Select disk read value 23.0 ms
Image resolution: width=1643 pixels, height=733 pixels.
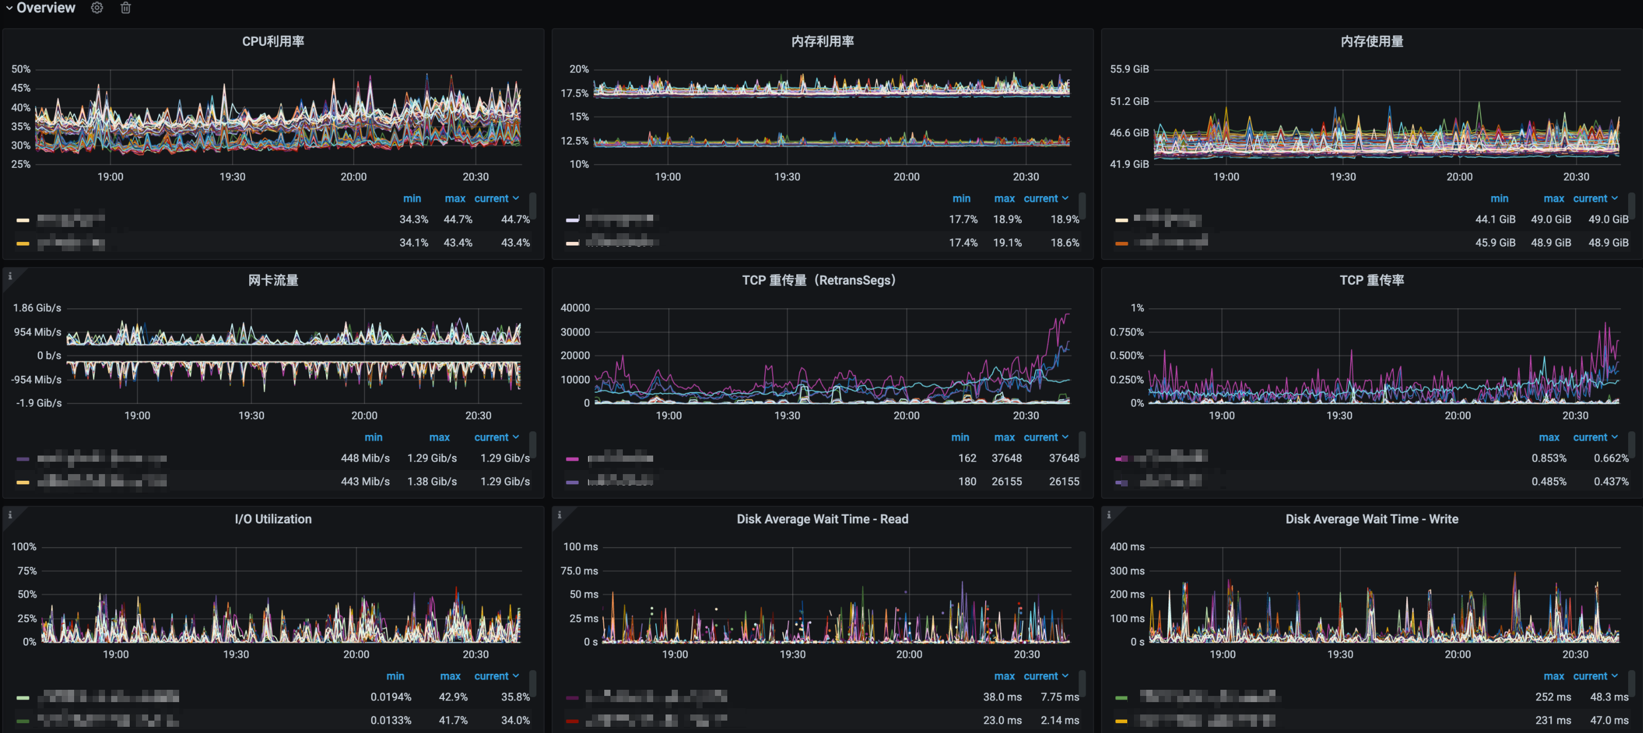1002,720
